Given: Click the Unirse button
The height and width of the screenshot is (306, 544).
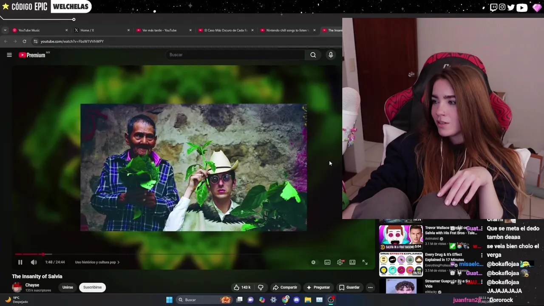Looking at the screenshot, I should coord(68,287).
